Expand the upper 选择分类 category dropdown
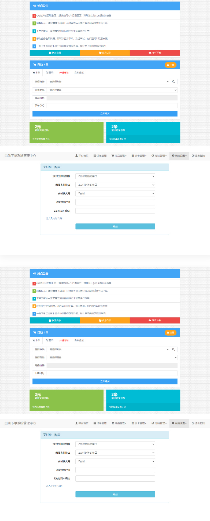210x521 pixels. [109, 81]
